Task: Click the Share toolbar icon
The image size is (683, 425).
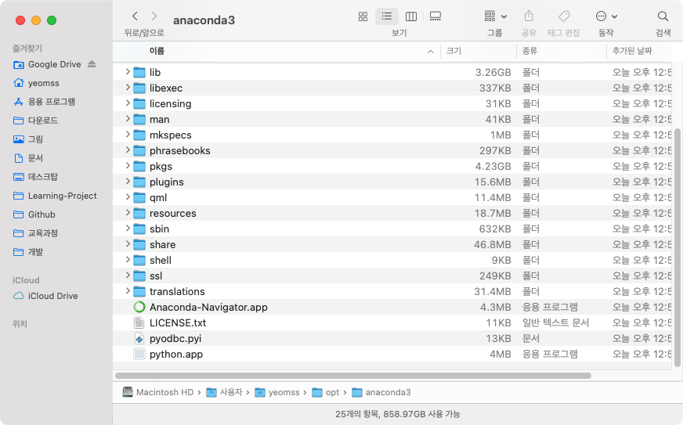Action: coord(529,16)
